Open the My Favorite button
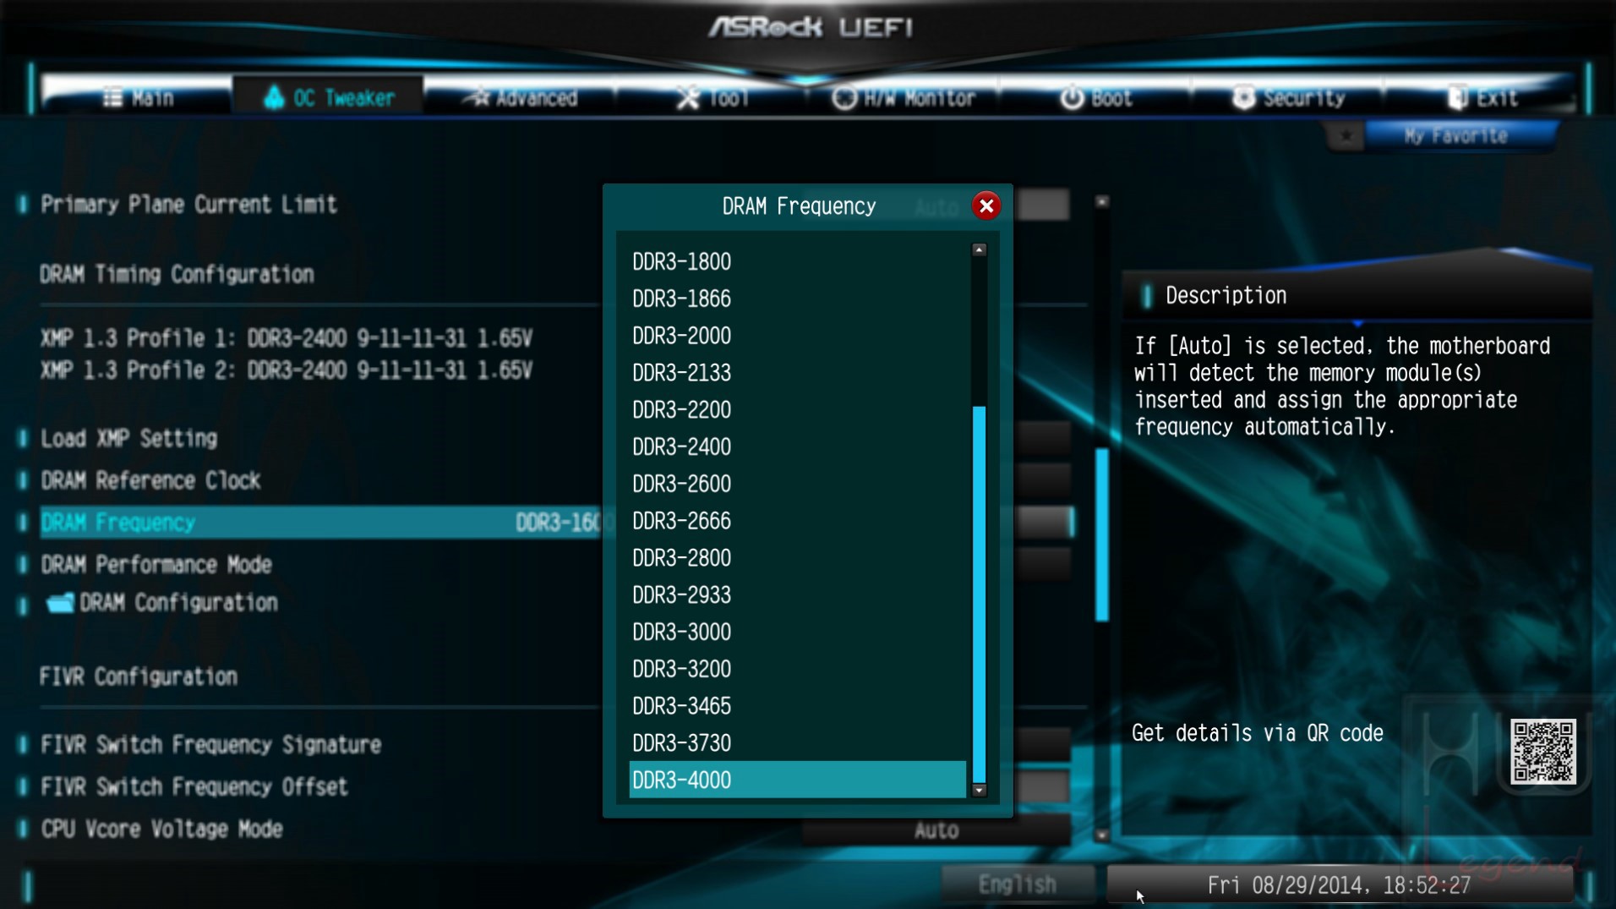Image resolution: width=1616 pixels, height=909 pixels. click(x=1457, y=136)
